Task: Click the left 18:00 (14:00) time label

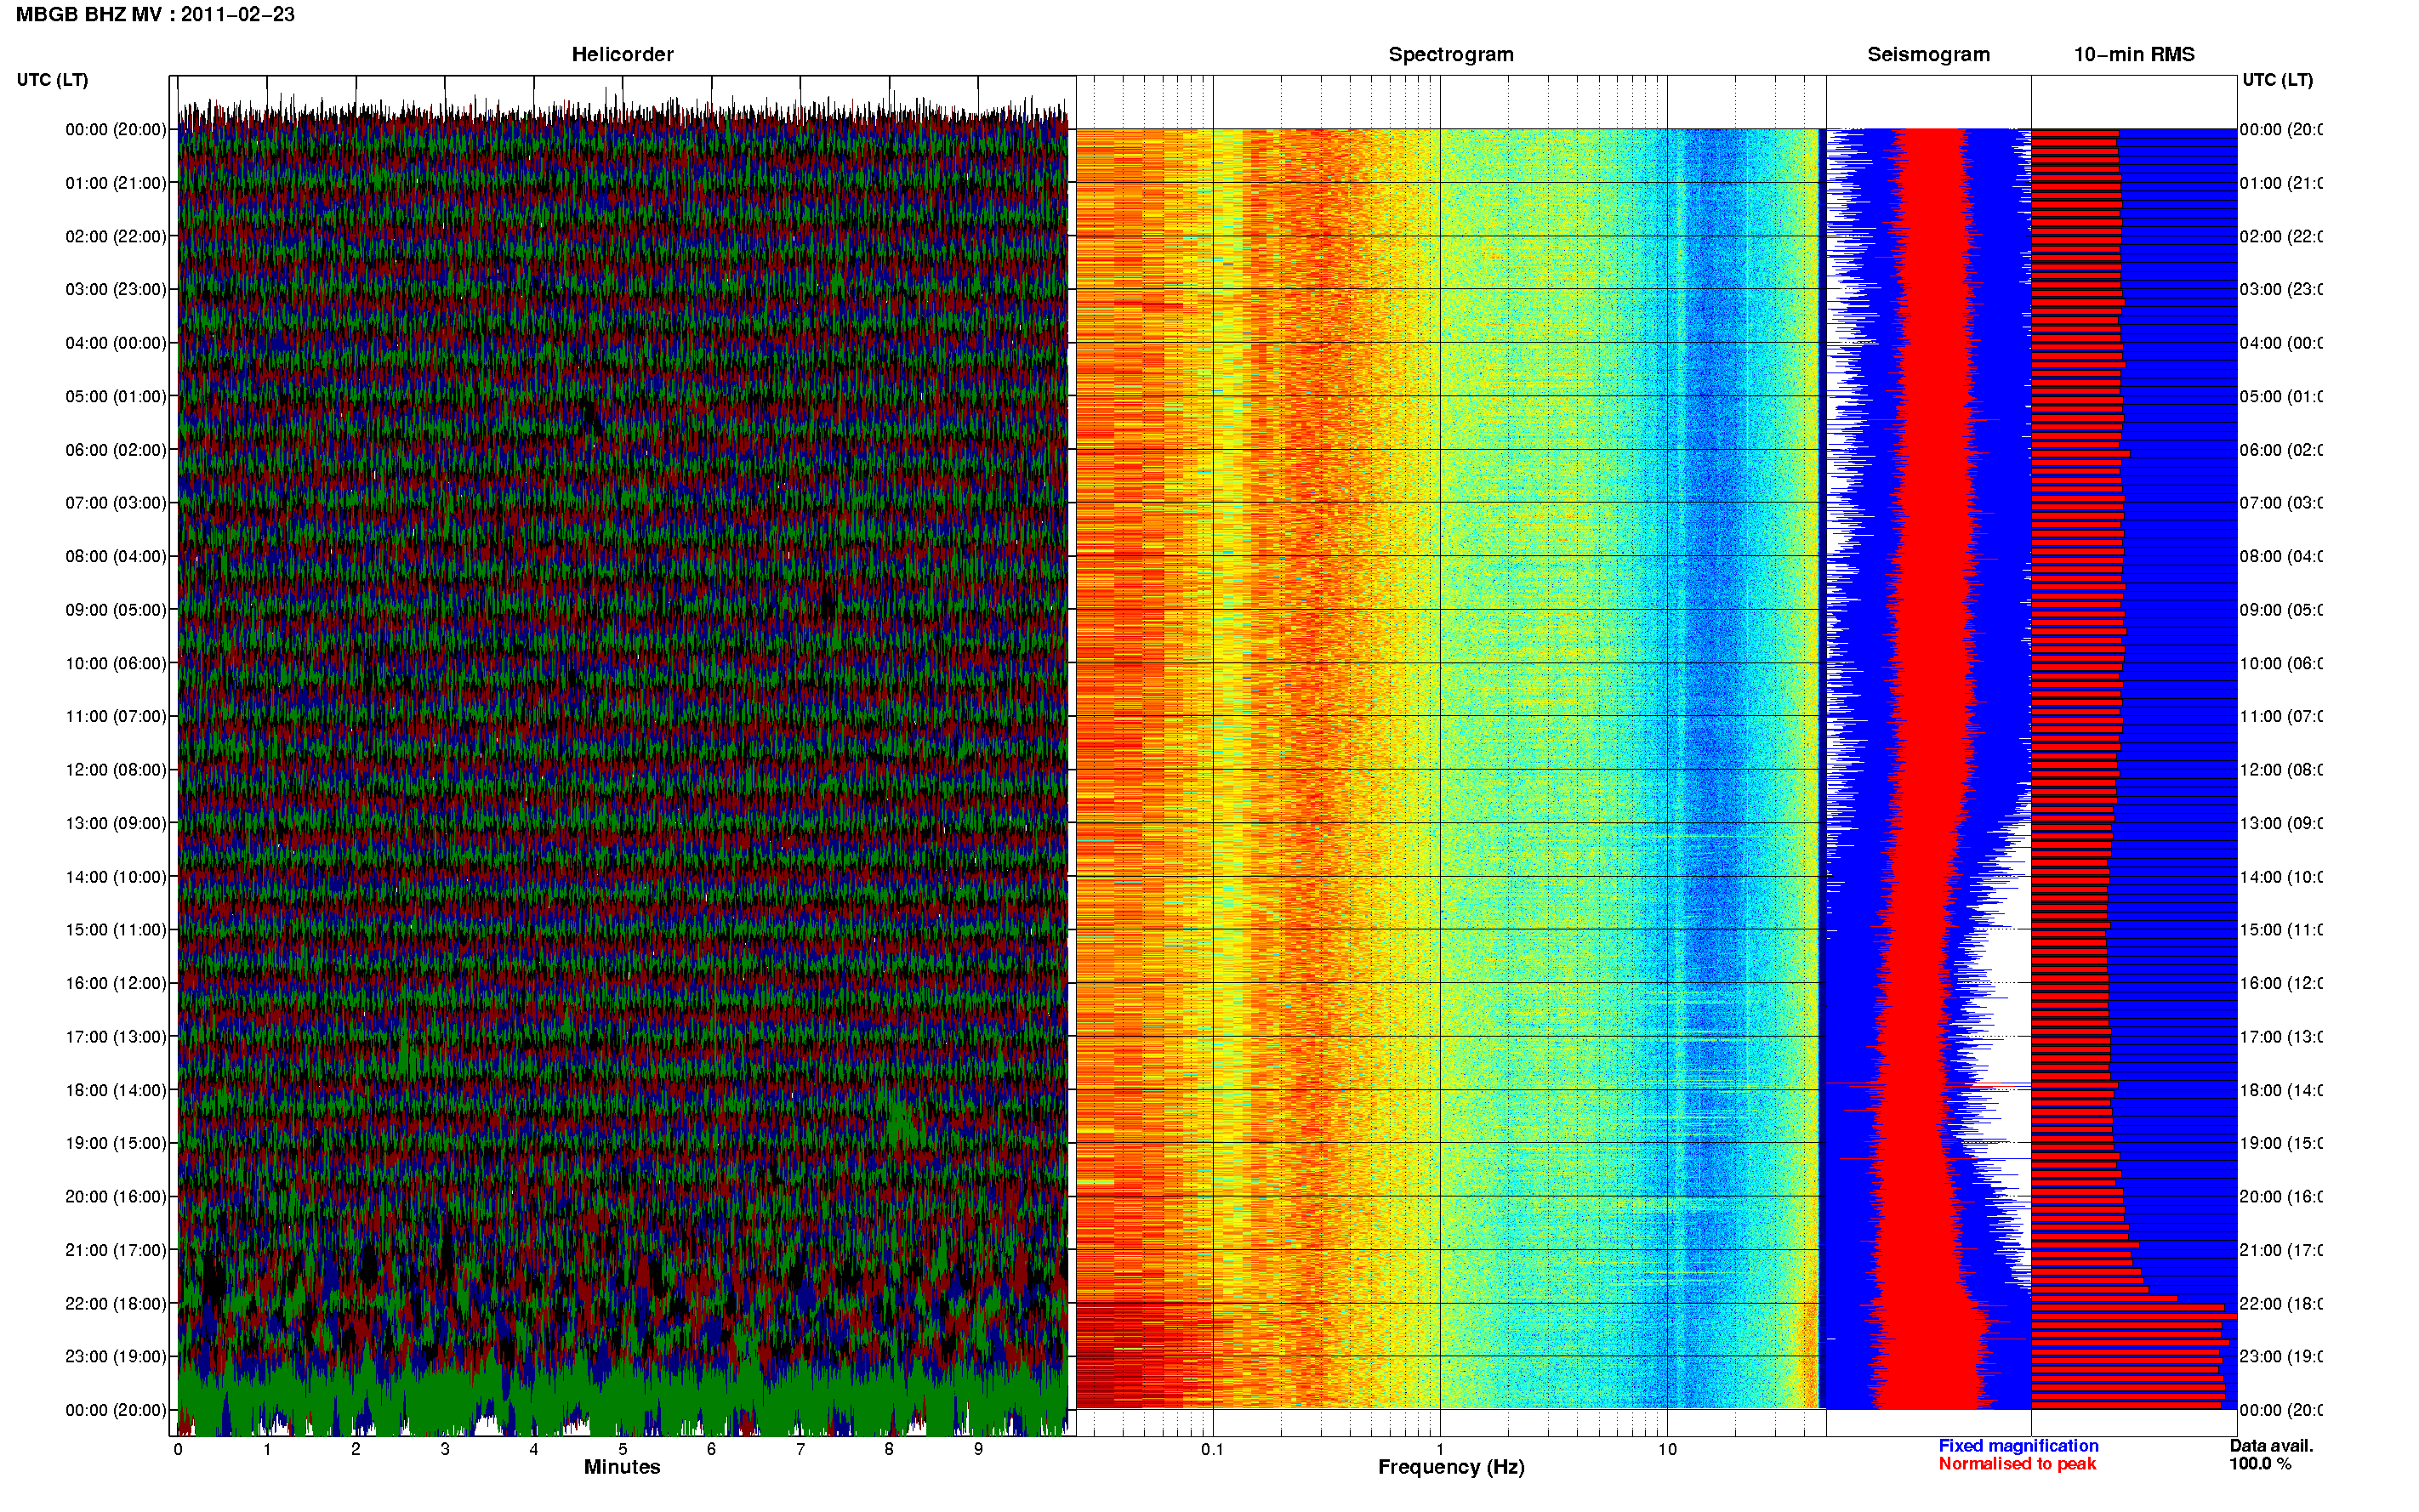Action: (116, 1090)
